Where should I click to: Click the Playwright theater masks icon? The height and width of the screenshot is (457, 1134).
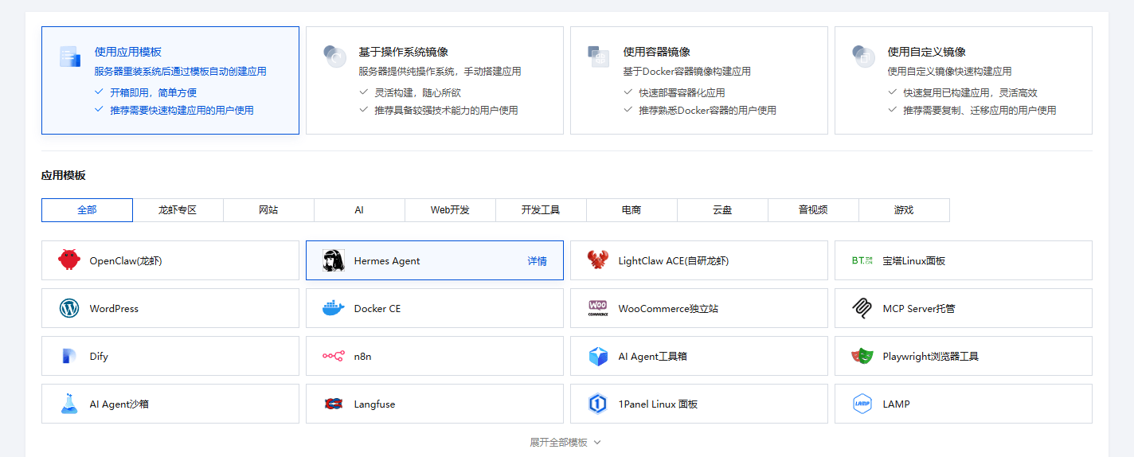[862, 356]
